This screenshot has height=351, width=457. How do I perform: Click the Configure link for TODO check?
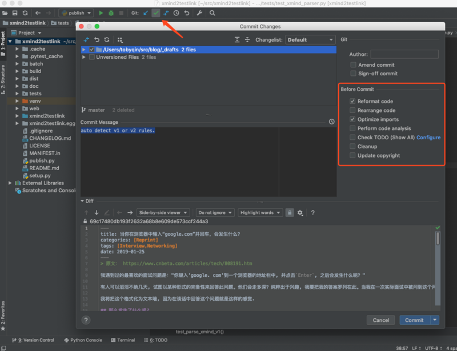pos(428,137)
